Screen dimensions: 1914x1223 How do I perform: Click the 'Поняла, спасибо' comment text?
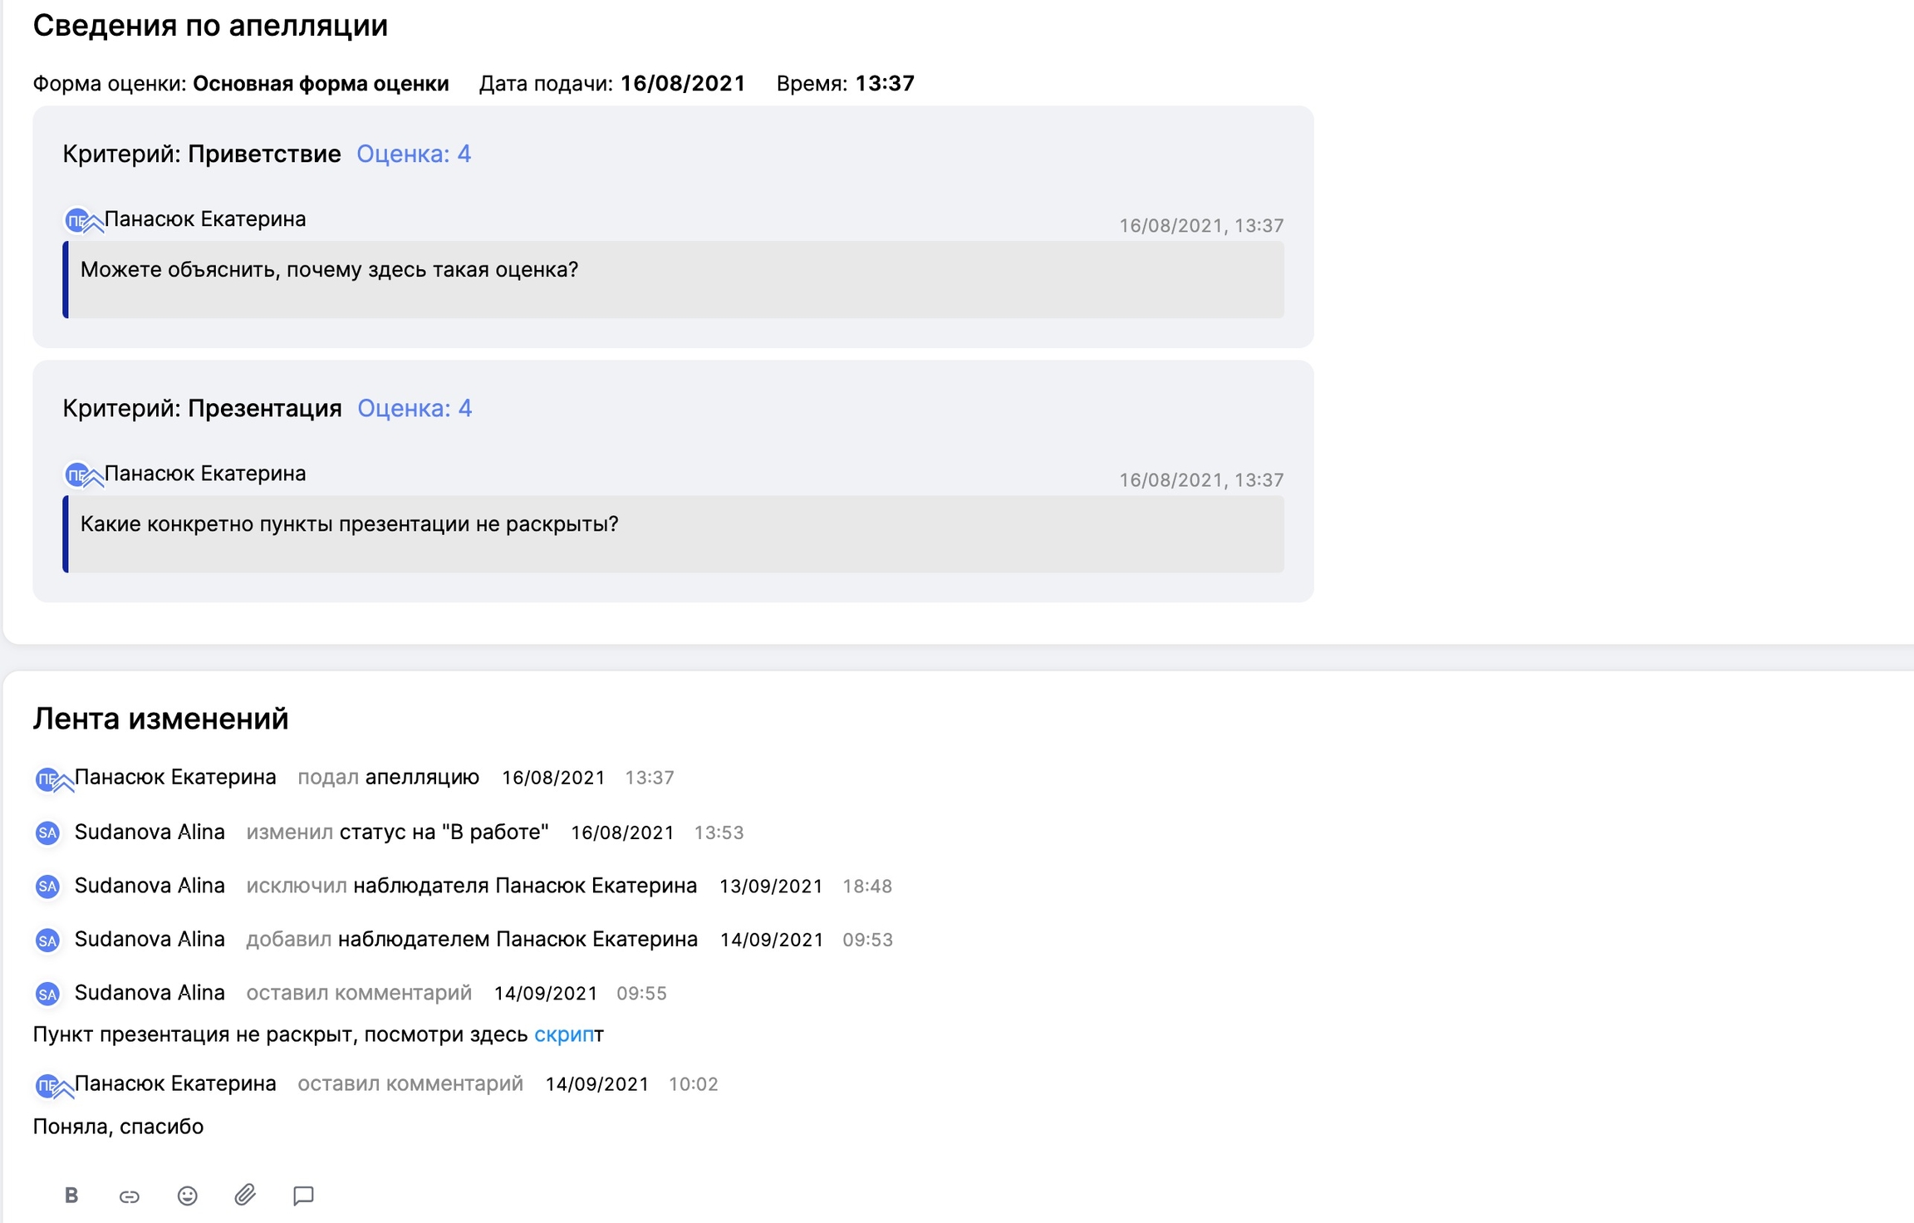[x=118, y=1127]
